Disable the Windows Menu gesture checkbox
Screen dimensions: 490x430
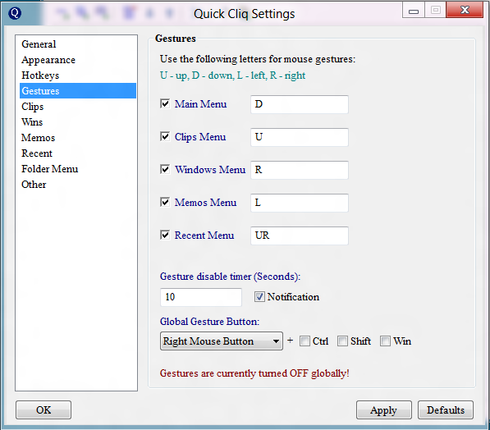165,169
